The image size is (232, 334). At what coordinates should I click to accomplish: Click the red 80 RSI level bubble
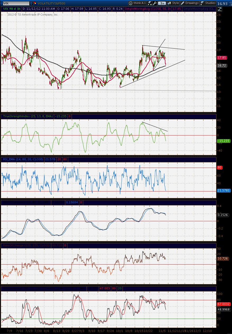click(x=219, y=167)
